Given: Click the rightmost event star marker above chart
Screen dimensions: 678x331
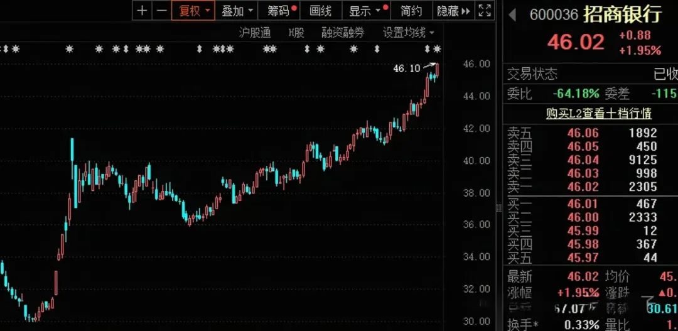Looking at the screenshot, I should click(x=437, y=49).
